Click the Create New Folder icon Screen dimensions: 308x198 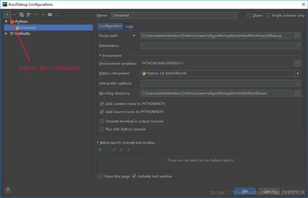point(50,15)
